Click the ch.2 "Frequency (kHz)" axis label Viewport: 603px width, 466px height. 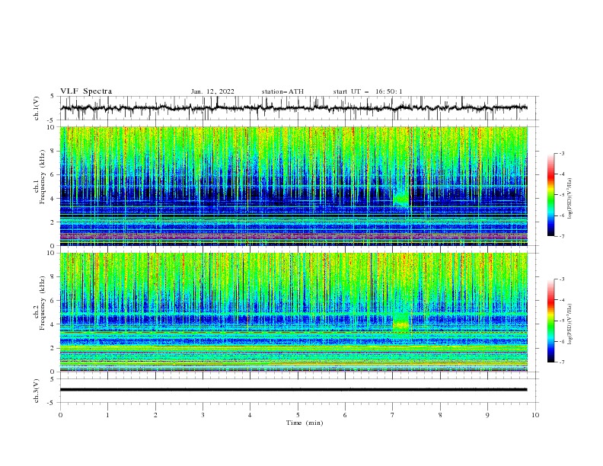(x=43, y=303)
